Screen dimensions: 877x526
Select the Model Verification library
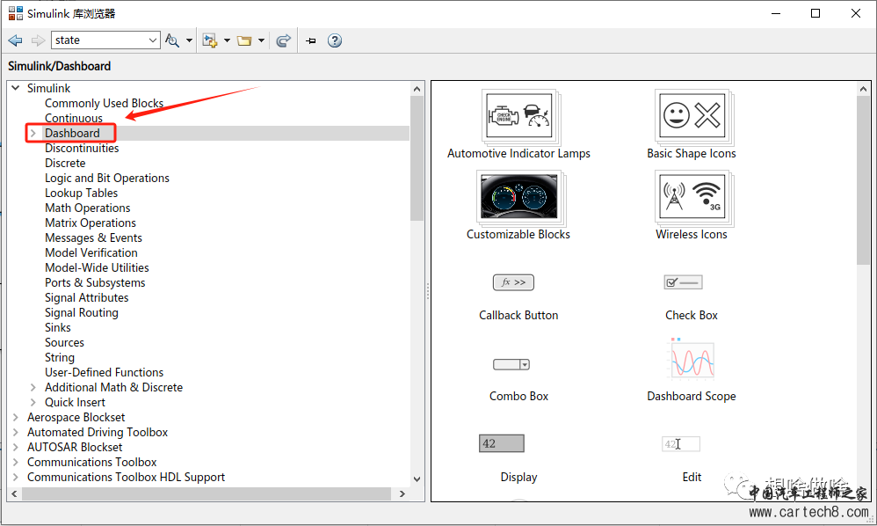tap(91, 253)
